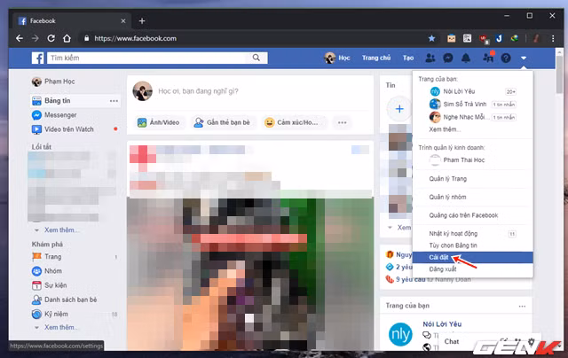
Task: Open Nhóm in Khám phá
Action: pyautogui.click(x=47, y=271)
